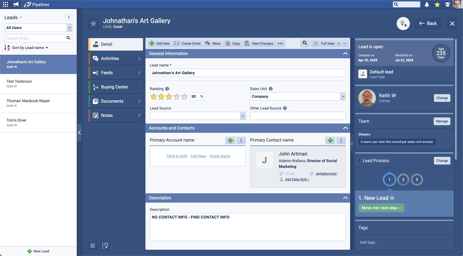Viewport: 463px width, 256px height.
Task: Click the lightbulb assistant icon
Action: (x=403, y=24)
